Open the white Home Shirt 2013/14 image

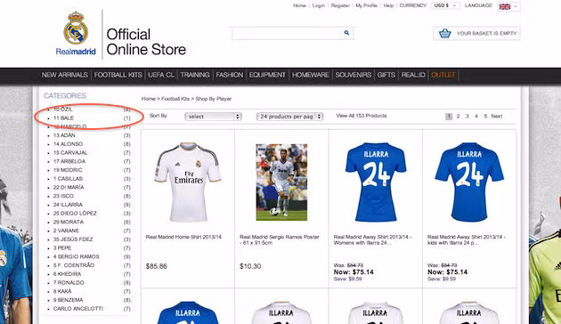tap(188, 182)
